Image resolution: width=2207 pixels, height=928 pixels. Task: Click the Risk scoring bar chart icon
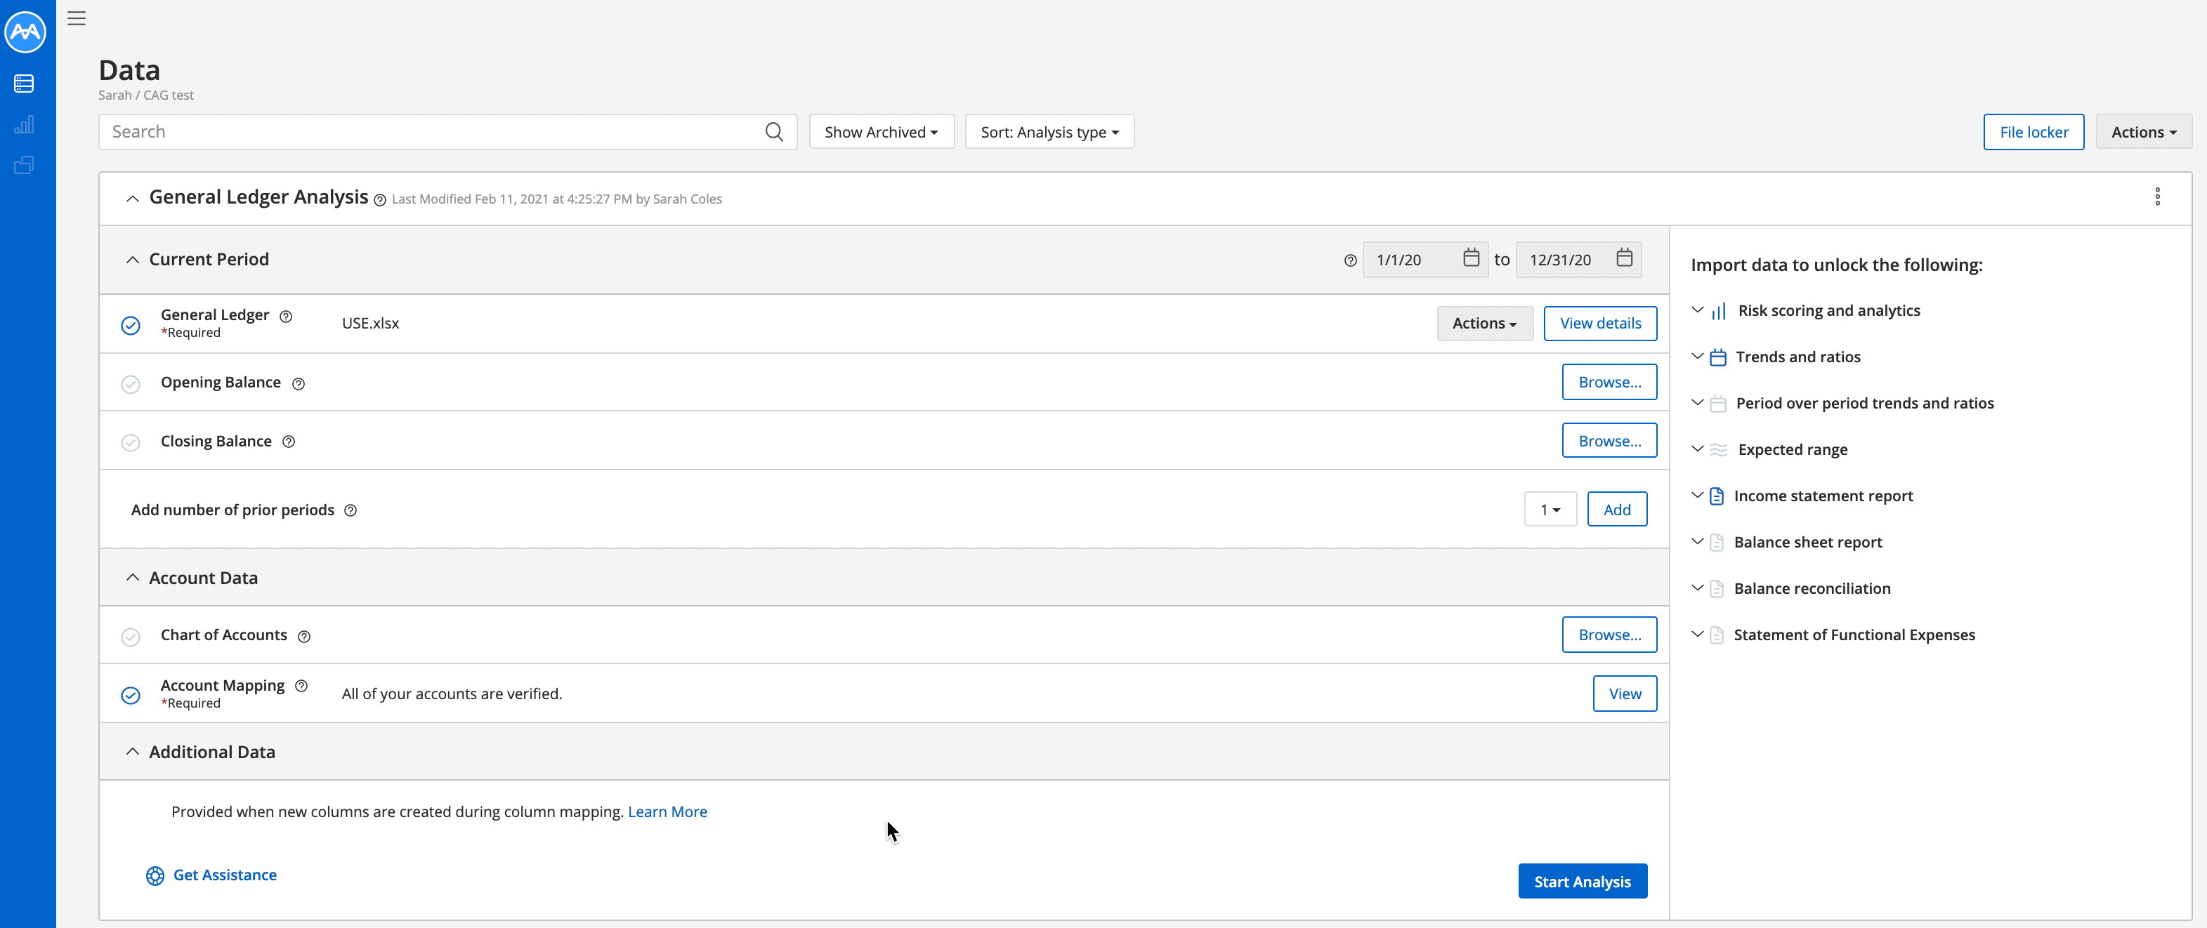(x=1719, y=312)
